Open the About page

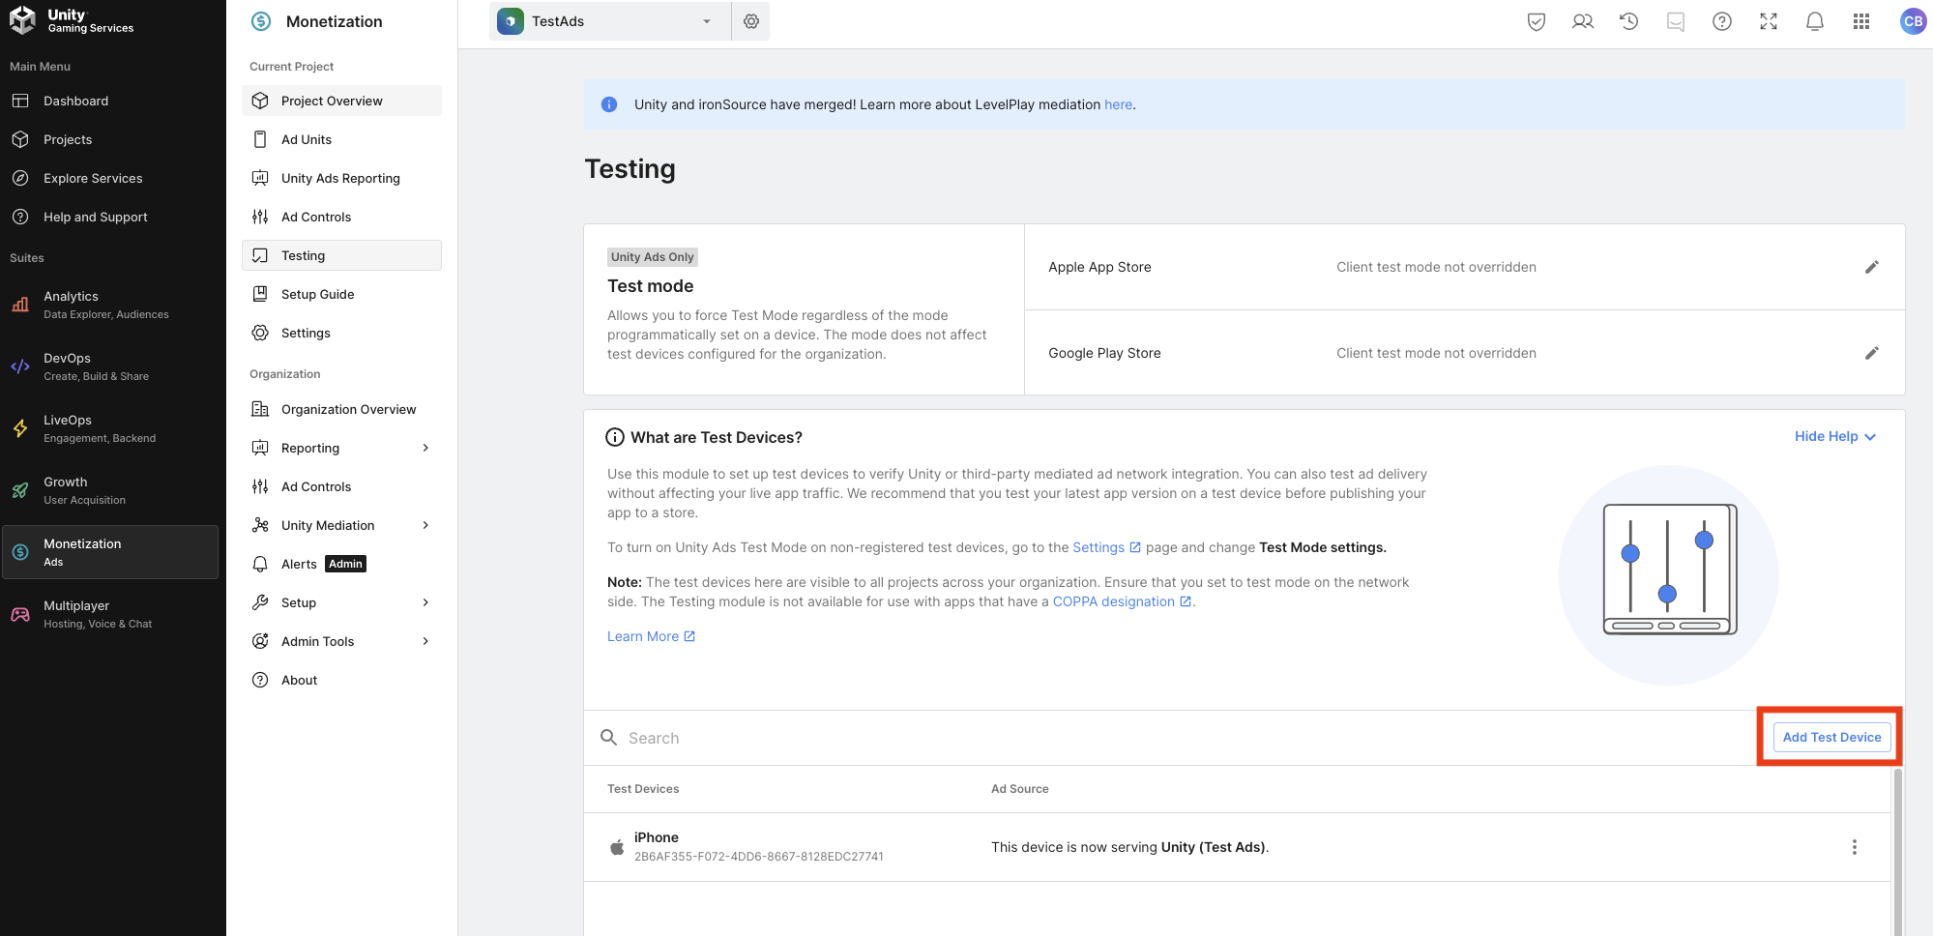click(x=341, y=680)
